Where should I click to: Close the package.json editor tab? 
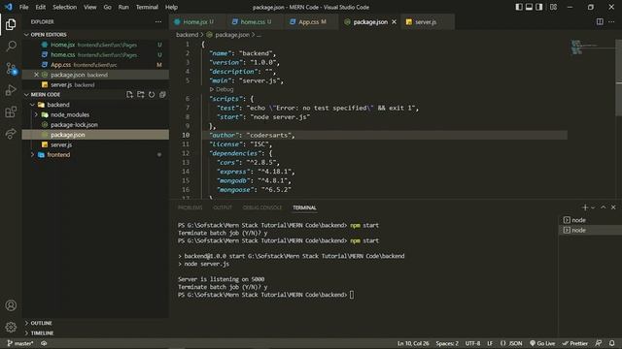click(394, 21)
